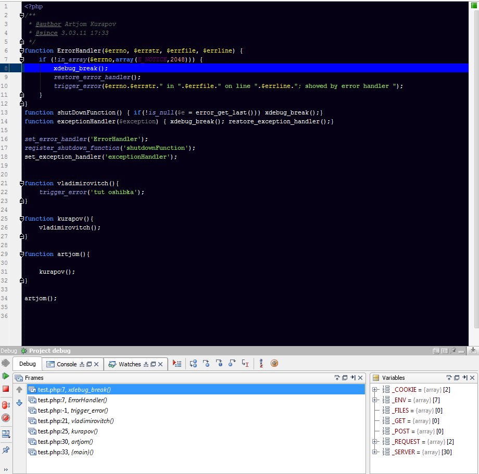Expand the _COOKIE array node
Viewport: 479px width, 474px height.
click(375, 390)
